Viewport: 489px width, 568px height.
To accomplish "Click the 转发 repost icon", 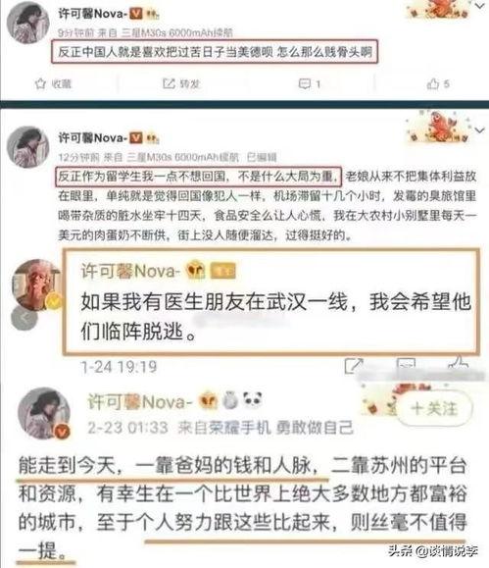I will 169,83.
